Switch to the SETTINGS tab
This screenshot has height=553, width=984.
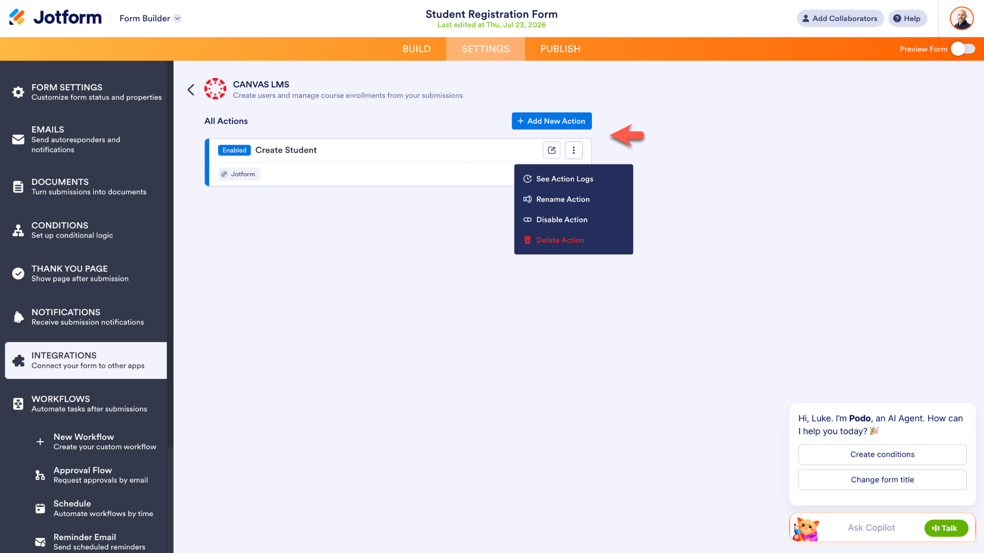485,49
